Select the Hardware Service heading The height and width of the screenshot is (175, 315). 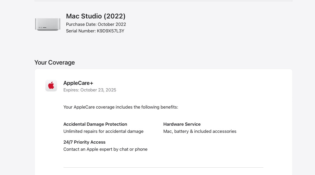(x=182, y=124)
